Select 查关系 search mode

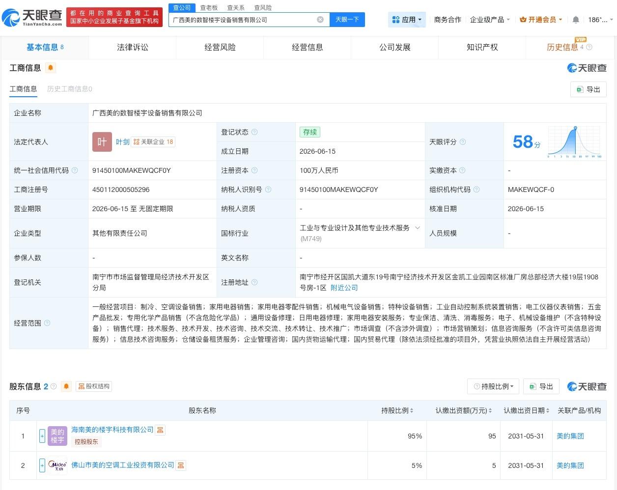(x=236, y=7)
